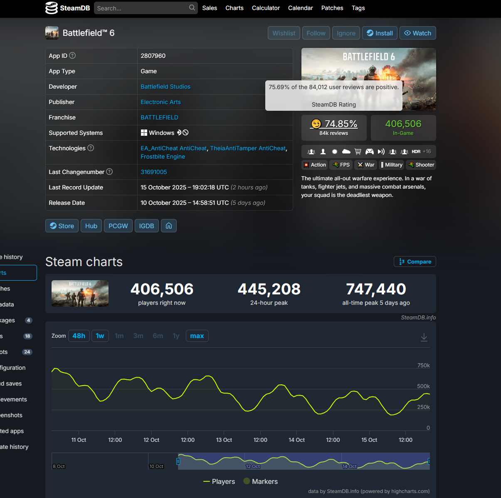This screenshot has height=498, width=501.
Task: Open changenumber 31691005 link
Action: pyautogui.click(x=154, y=172)
